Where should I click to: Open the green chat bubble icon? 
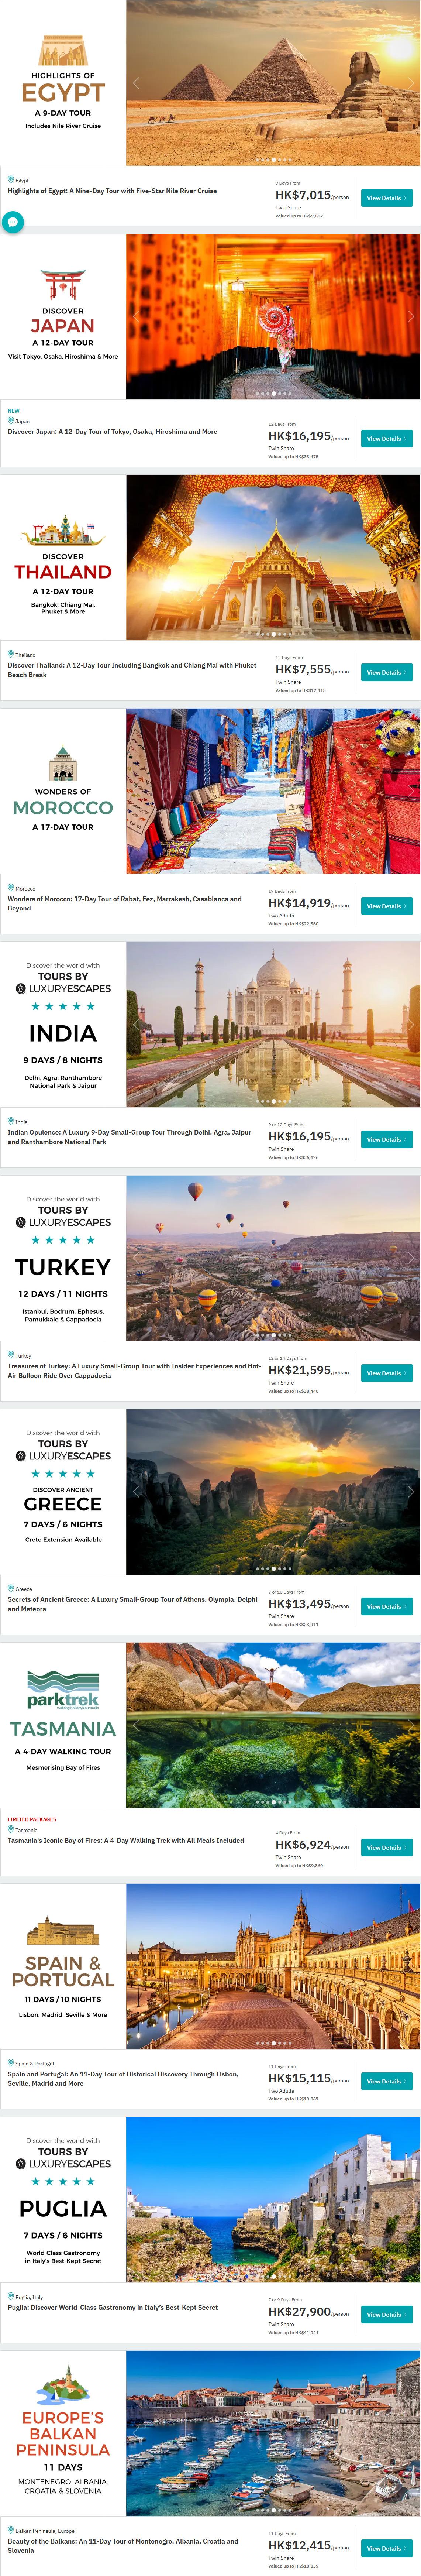[x=12, y=222]
